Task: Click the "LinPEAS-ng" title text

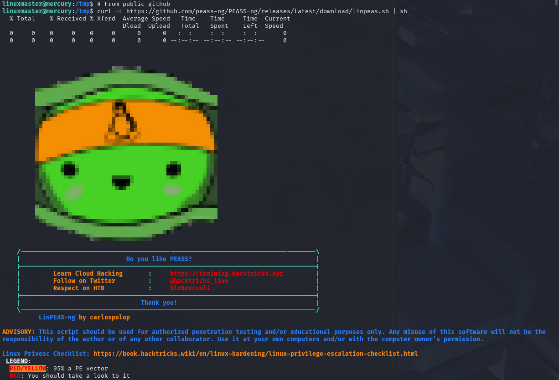Action: point(57,317)
